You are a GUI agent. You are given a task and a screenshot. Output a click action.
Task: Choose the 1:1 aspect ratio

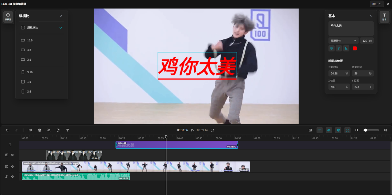(x=41, y=82)
